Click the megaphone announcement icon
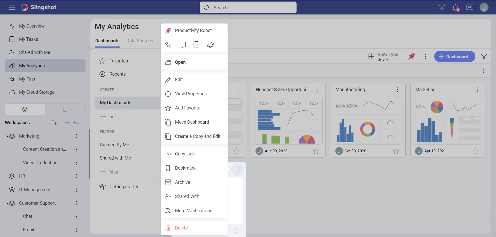 click(x=211, y=45)
